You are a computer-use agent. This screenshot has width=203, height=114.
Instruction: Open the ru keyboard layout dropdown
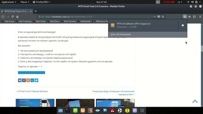[180, 2]
